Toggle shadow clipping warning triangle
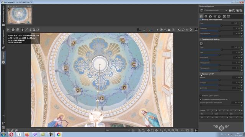245x137 pixels. point(165,30)
